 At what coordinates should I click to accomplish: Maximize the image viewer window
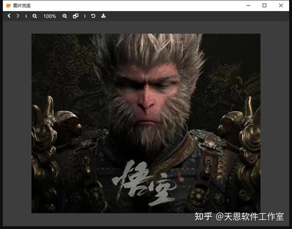264,5
